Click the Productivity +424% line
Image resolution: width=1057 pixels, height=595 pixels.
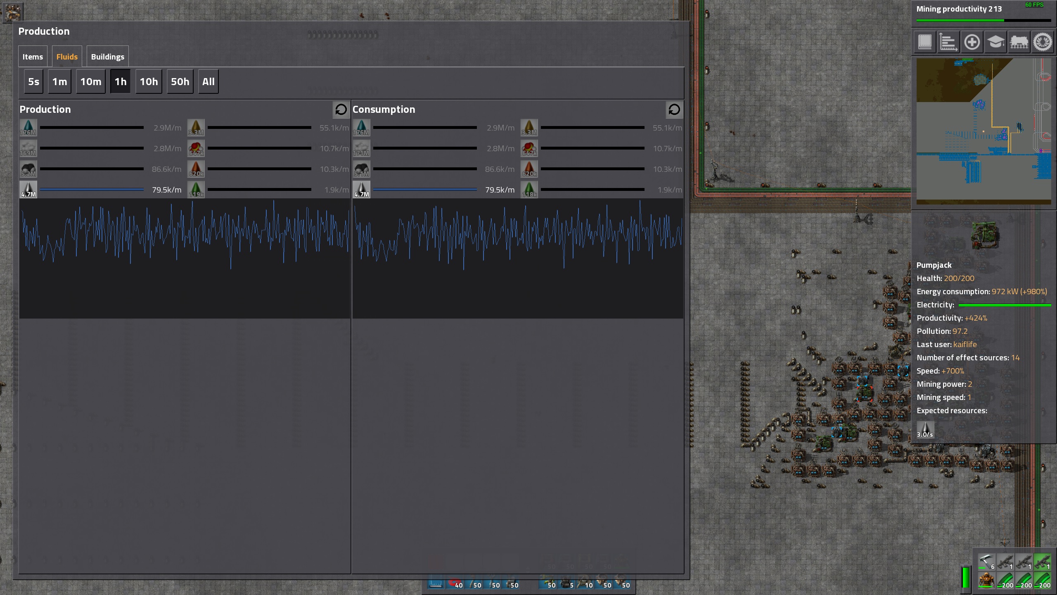point(952,318)
